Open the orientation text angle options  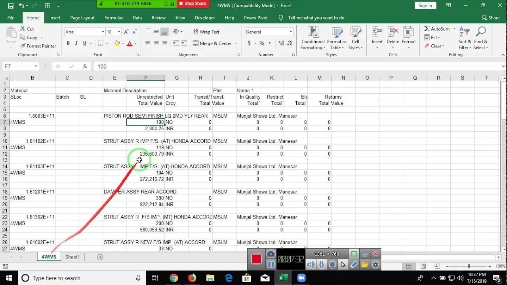click(177, 32)
